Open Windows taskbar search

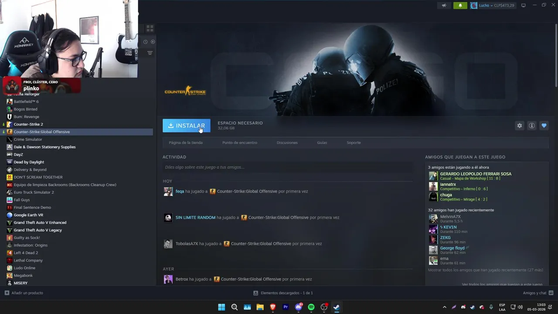click(235, 307)
